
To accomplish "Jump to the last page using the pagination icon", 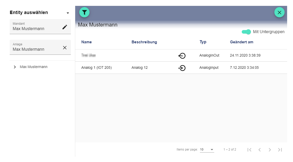I will [x=280, y=150].
